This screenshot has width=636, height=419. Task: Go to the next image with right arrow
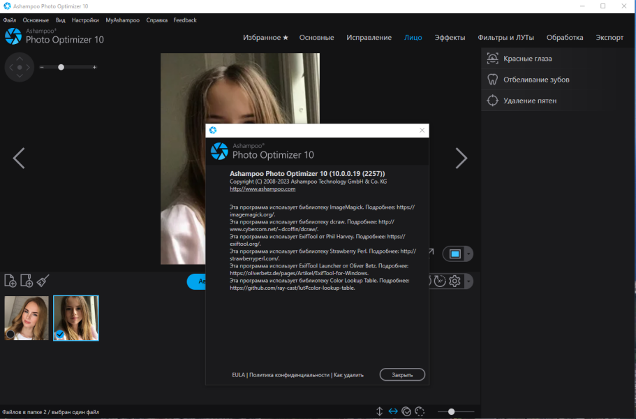click(x=461, y=158)
